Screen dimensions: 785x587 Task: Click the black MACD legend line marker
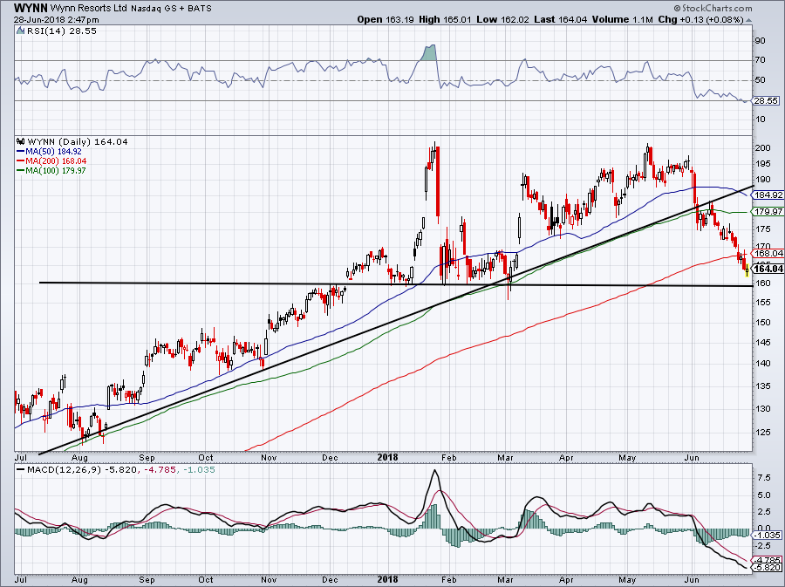[21, 470]
